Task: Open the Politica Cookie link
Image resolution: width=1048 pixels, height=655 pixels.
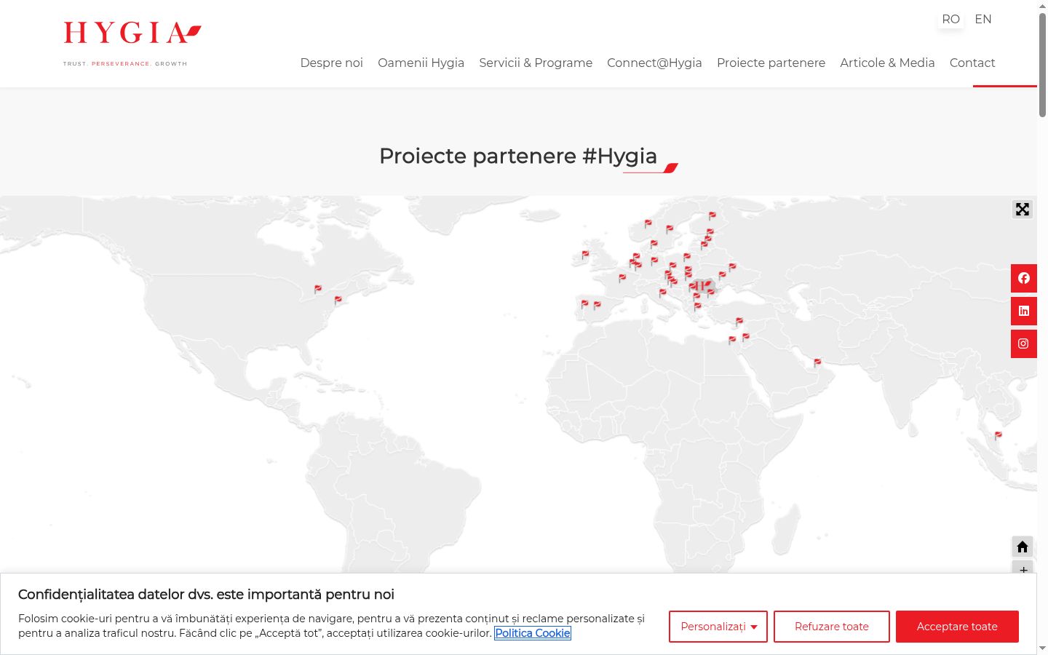Action: (533, 633)
